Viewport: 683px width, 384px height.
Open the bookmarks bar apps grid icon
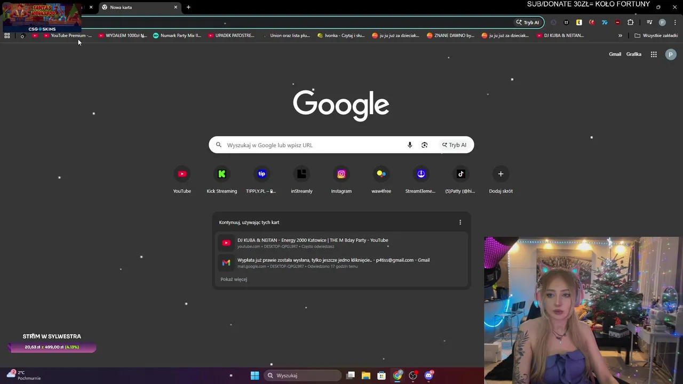tap(7, 36)
